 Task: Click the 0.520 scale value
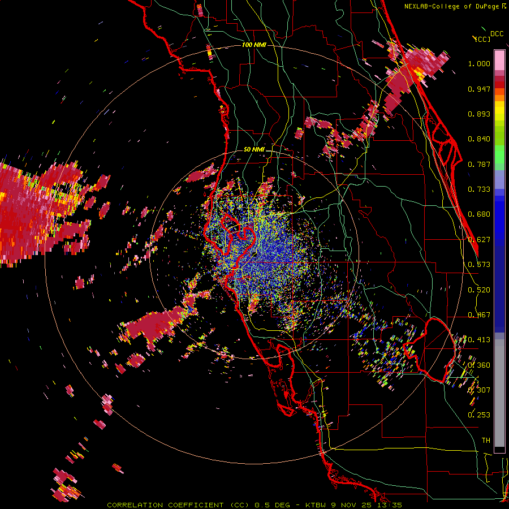pyautogui.click(x=479, y=290)
